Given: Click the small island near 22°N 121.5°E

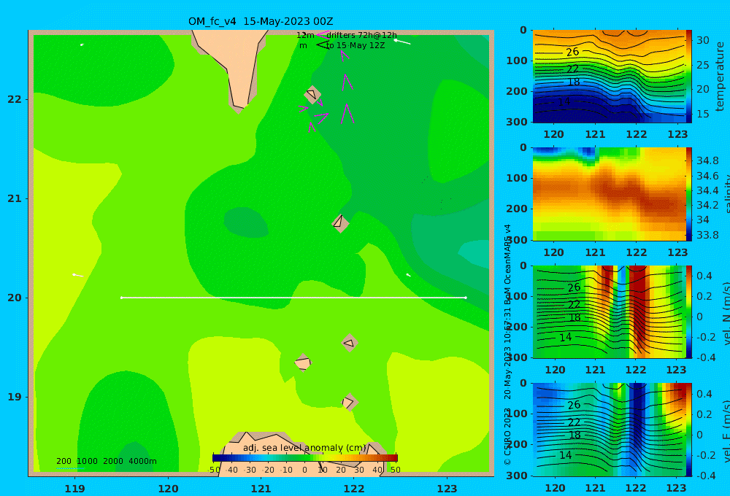Looking at the screenshot, I should pos(312,94).
